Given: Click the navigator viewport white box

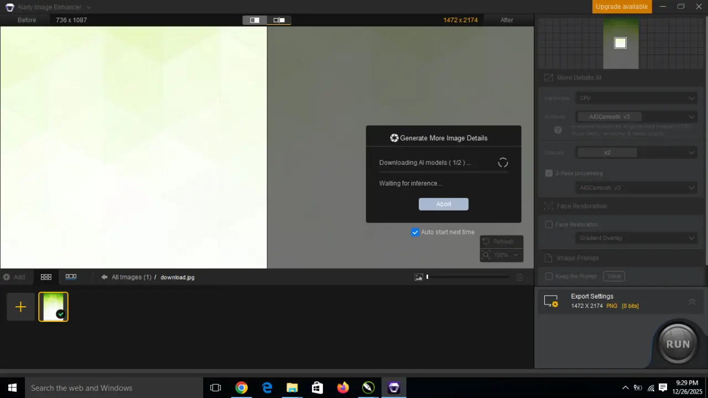Looking at the screenshot, I should [620, 43].
